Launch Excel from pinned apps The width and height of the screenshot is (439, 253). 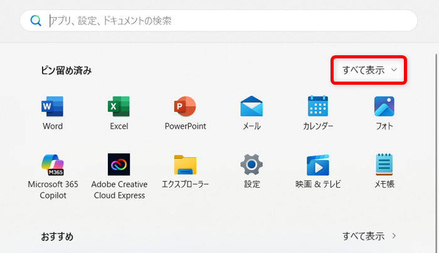pos(119,113)
